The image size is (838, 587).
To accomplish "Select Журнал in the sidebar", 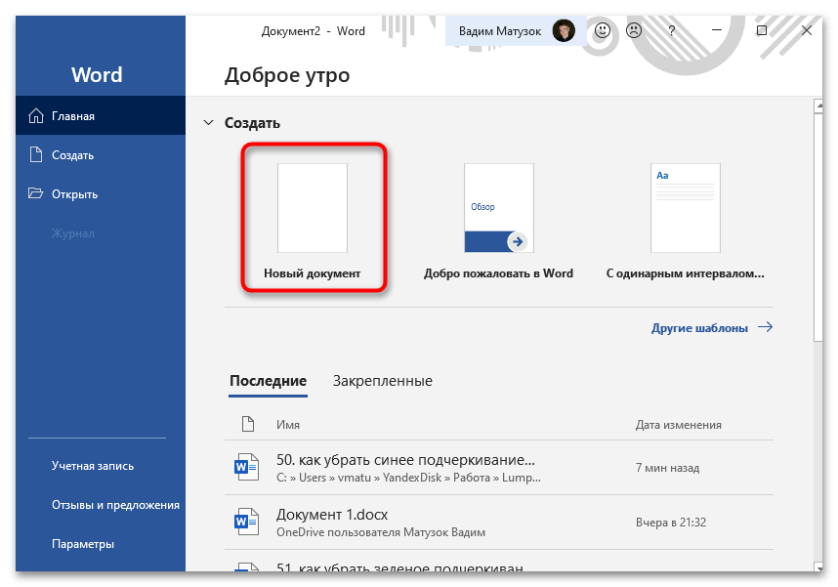I will [x=72, y=233].
